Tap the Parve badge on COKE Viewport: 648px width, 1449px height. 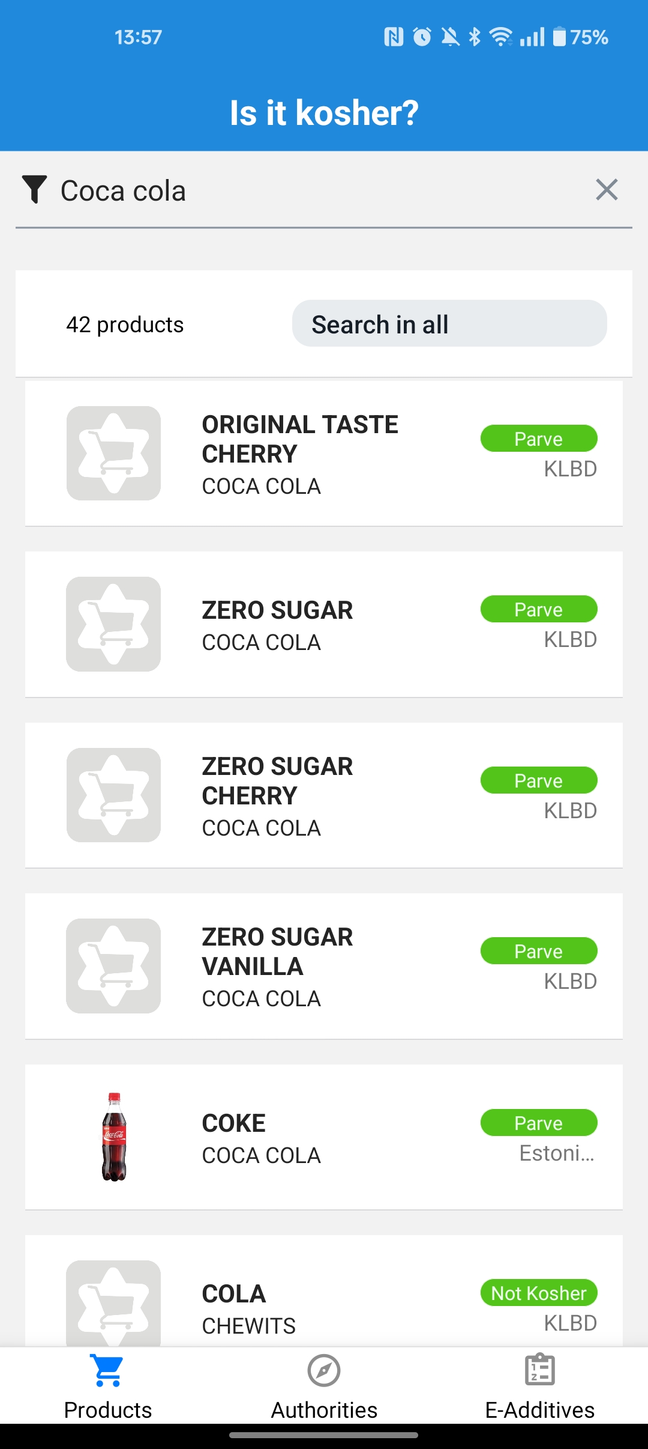tap(539, 1123)
